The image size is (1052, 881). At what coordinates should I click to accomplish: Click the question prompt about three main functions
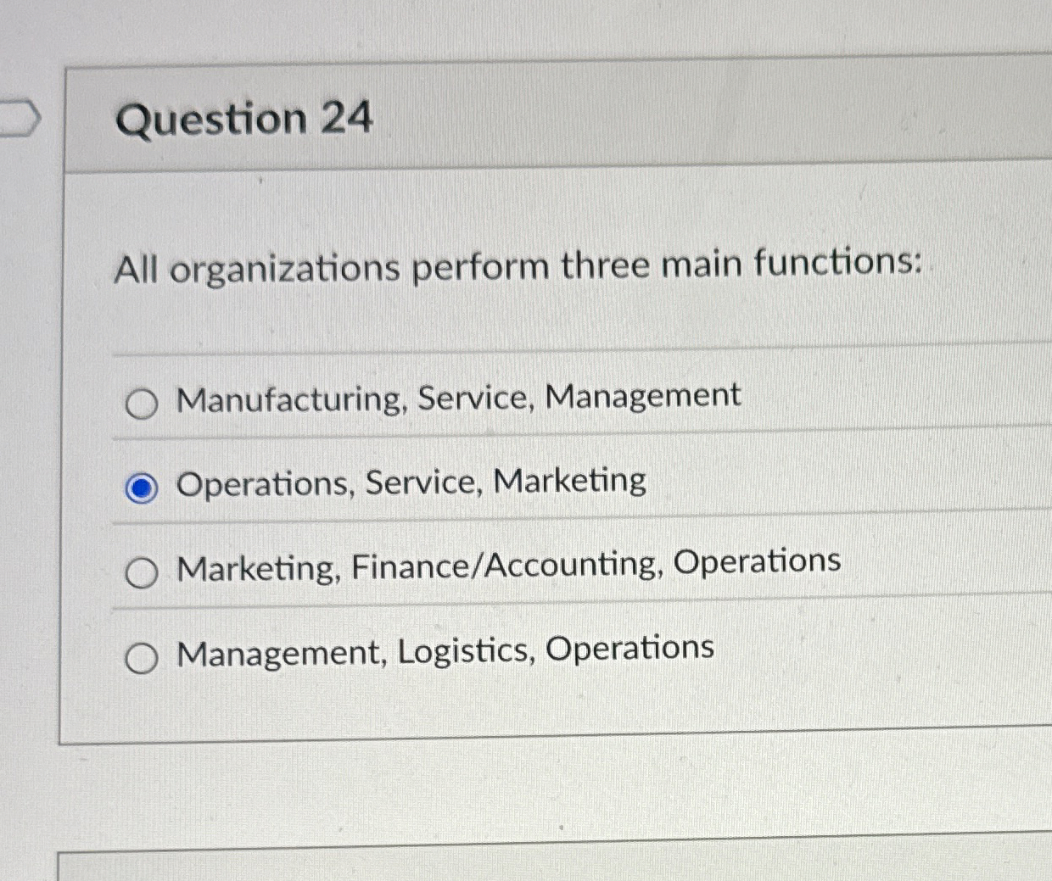click(518, 266)
